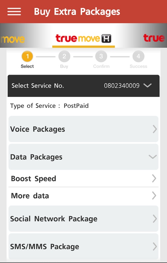Tap step 1 Select circle

[27, 57]
